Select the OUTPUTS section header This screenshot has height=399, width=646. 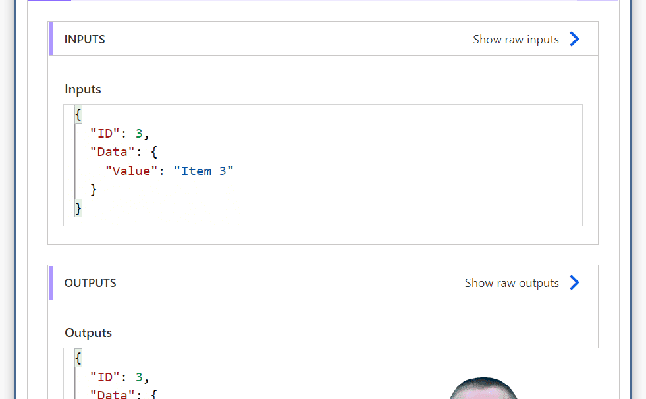click(323, 282)
